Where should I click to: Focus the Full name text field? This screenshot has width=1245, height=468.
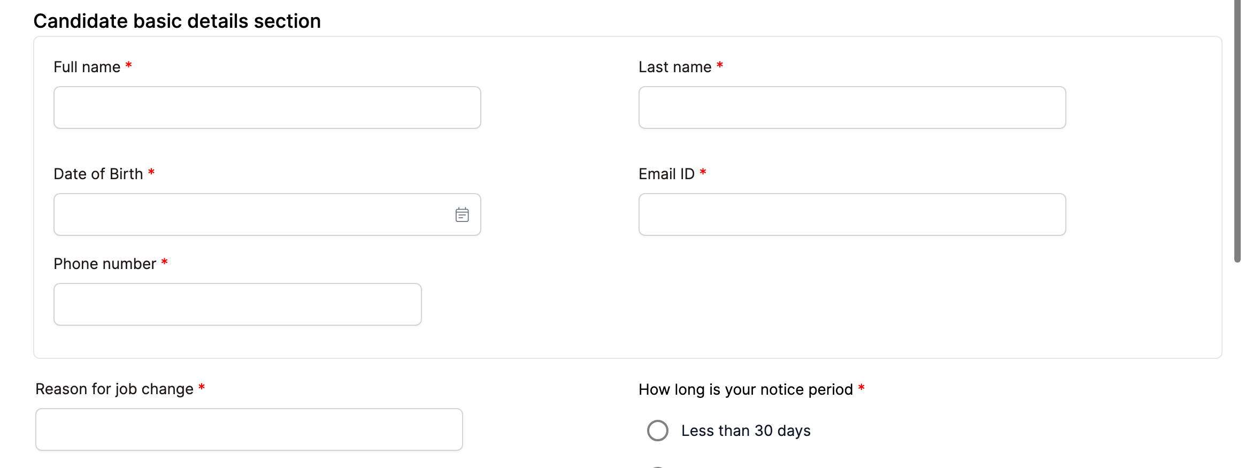tap(267, 108)
